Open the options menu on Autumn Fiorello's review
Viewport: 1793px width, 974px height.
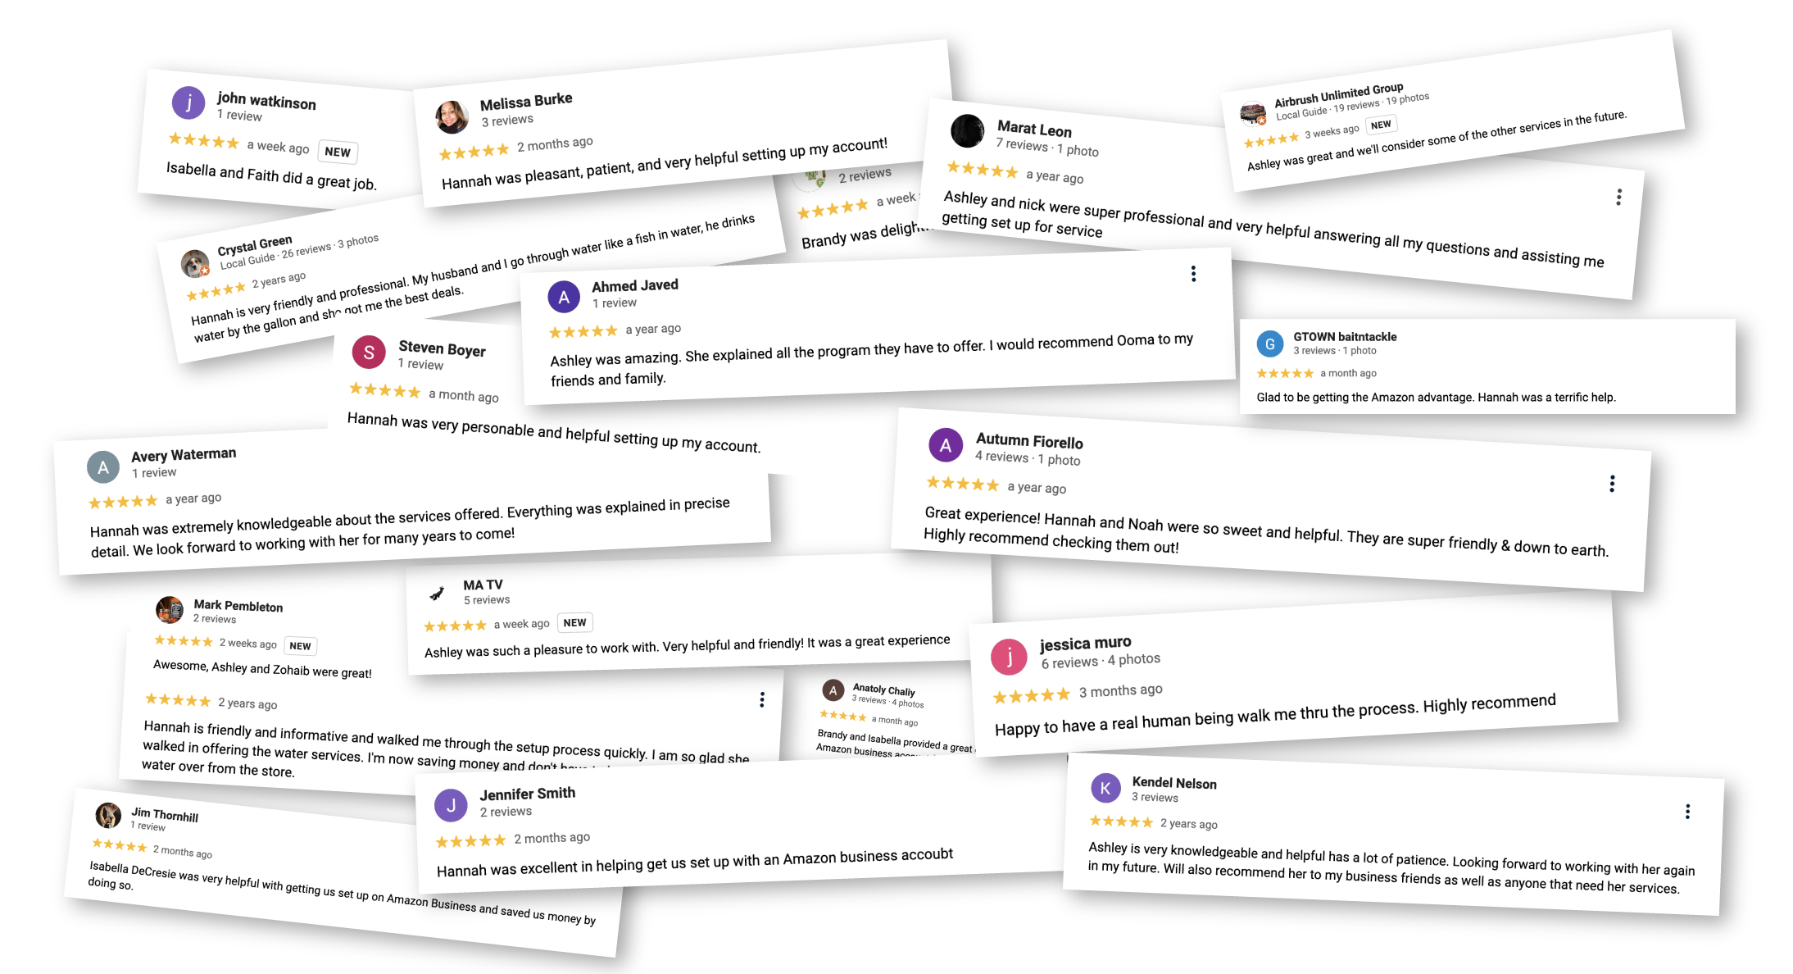tap(1612, 484)
